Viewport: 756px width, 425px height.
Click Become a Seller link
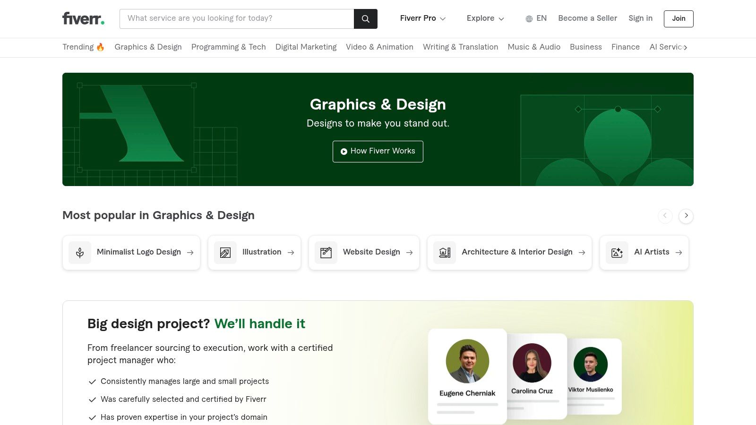(587, 18)
